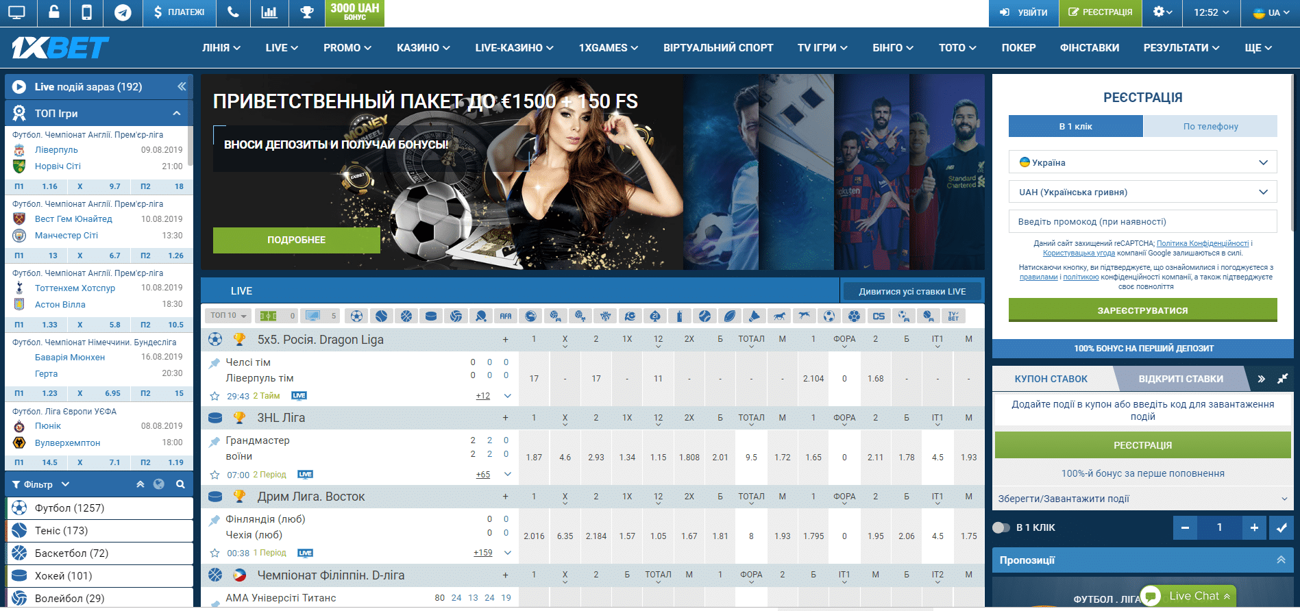Detach the bet slip popout icon
1300x611 pixels.
click(1282, 378)
